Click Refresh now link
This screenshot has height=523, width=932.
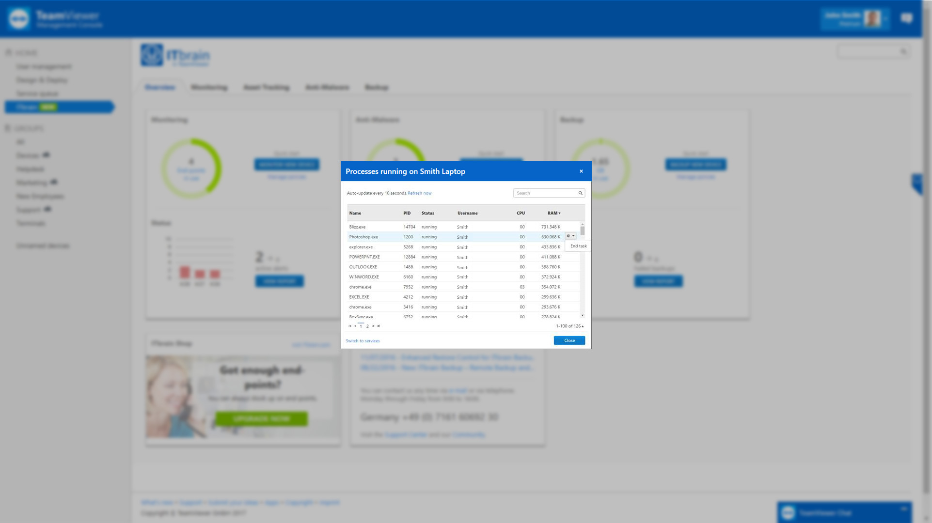[419, 193]
